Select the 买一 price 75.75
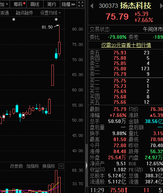The image size is (163, 193). point(120,81)
